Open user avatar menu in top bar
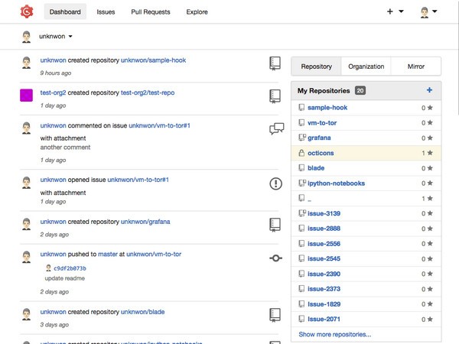Image resolution: width=459 pixels, height=344 pixels. click(428, 12)
